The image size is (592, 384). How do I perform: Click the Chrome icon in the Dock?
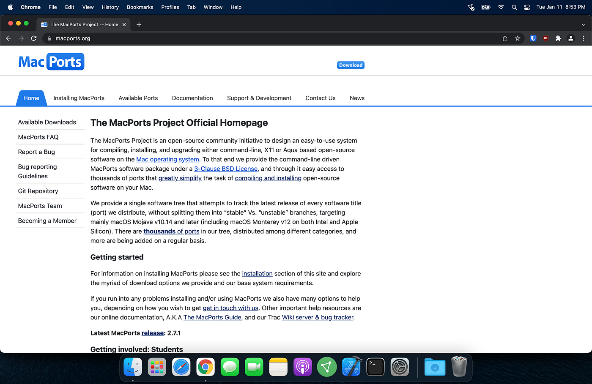click(206, 367)
